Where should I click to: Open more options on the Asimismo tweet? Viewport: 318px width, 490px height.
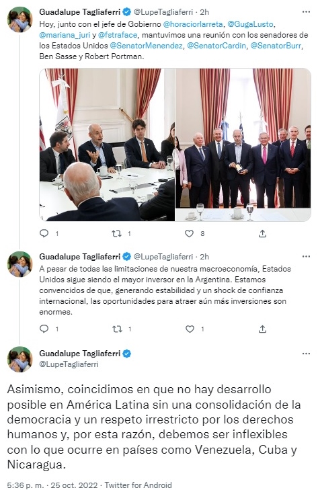306,354
